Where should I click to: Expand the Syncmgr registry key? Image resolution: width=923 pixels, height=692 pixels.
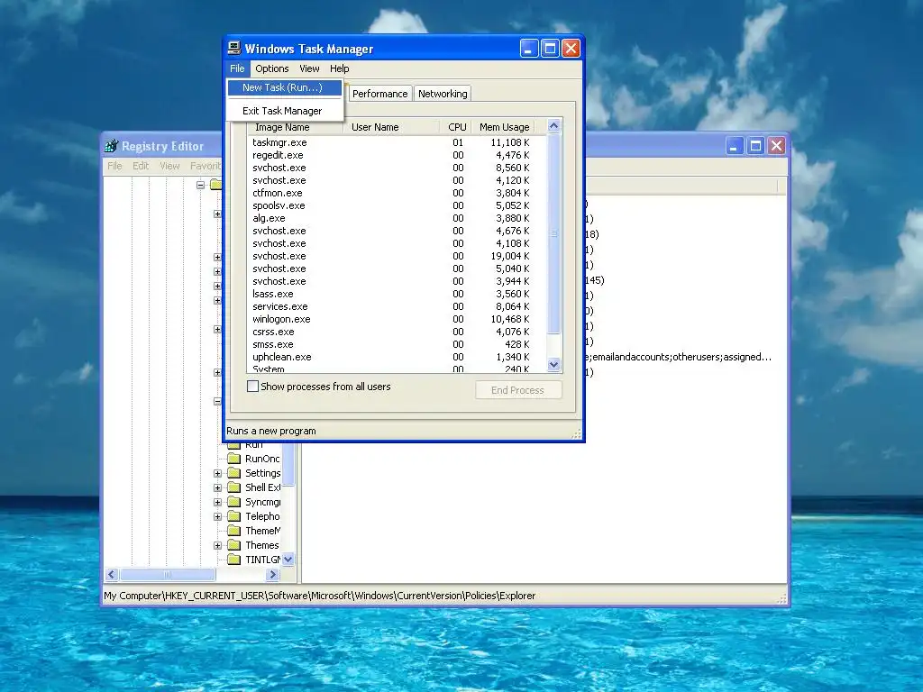217,502
